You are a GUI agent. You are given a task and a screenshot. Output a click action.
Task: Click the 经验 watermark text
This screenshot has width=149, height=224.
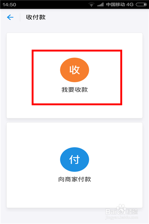tap(133, 211)
